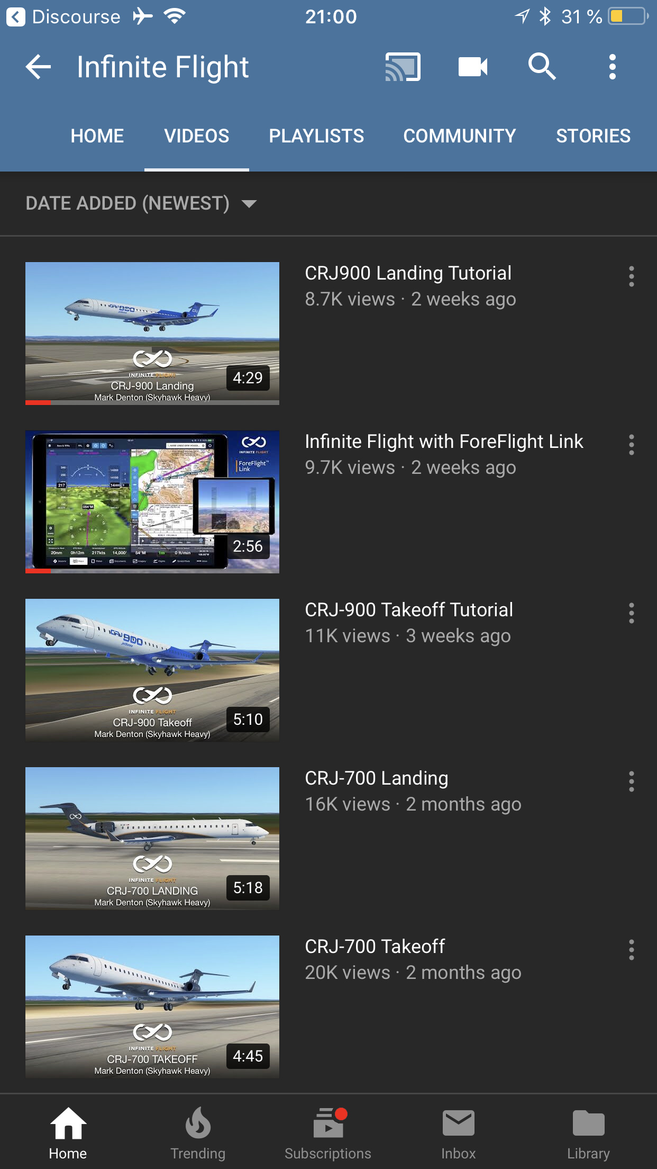Open Subscriptions in the bottom bar

coord(328,1132)
